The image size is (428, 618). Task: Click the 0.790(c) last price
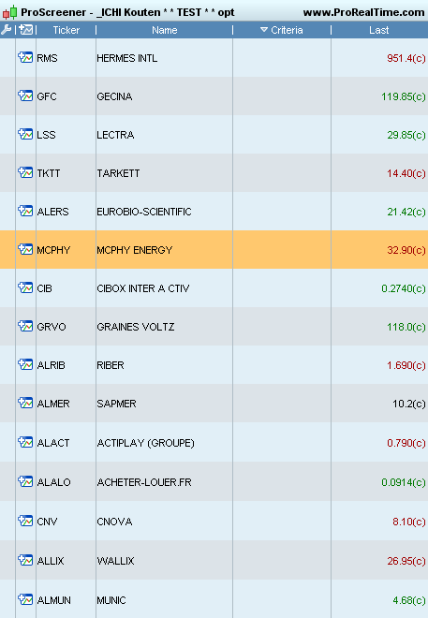[x=406, y=444]
